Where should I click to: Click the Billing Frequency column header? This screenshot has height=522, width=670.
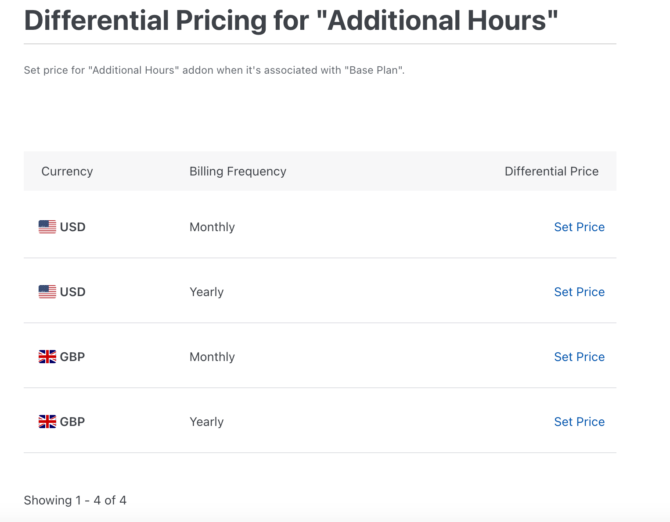click(x=238, y=171)
